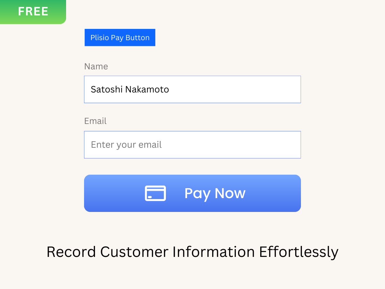The width and height of the screenshot is (385, 289).
Task: Click the Email field label
Action: pos(95,121)
